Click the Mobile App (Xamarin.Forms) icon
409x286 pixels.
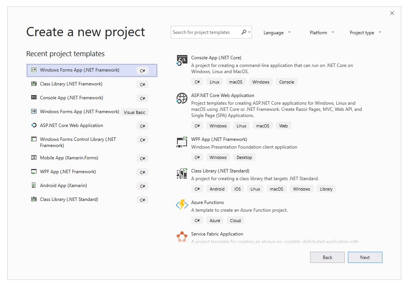(x=33, y=157)
